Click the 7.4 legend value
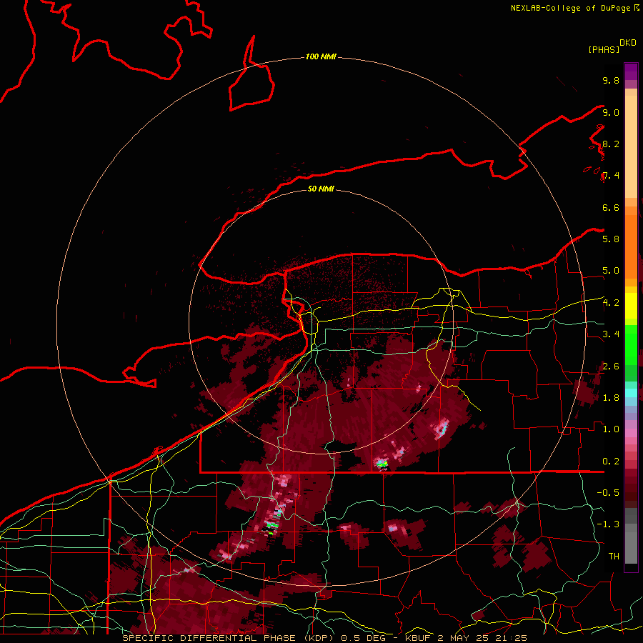 tap(611, 176)
